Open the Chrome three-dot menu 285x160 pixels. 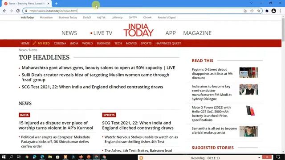click(x=281, y=11)
